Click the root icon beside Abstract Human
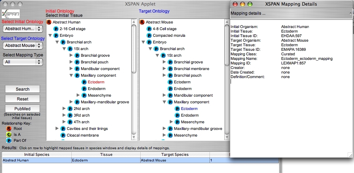Image resolution: width=354 pixels, height=173 pixels. click(x=49, y=22)
